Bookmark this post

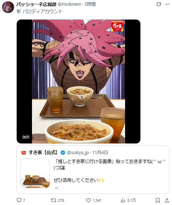pyautogui.click(x=158, y=200)
